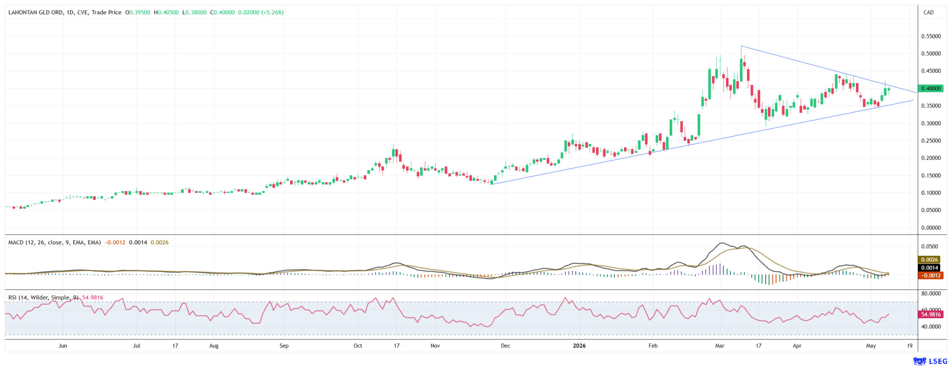
Task: Click the change value 0.02000 (+5.26%)
Action: [261, 12]
